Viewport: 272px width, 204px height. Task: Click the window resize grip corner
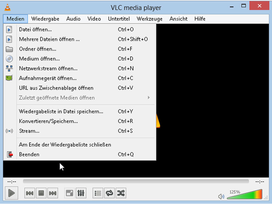pyautogui.click(x=266, y=198)
